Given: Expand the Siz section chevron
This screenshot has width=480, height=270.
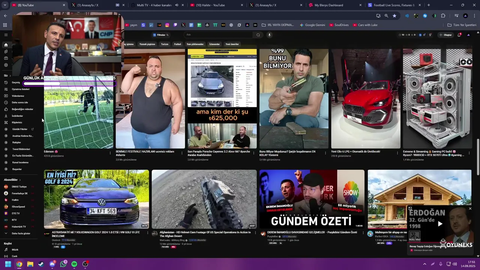Looking at the screenshot, I should pos(10,76).
